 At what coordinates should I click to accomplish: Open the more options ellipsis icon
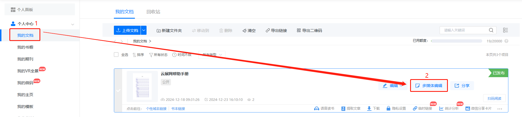500,109
